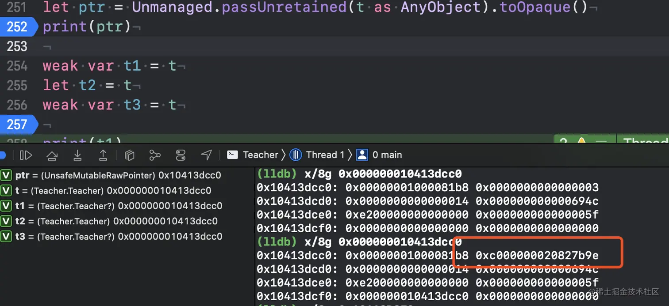Click the terminal icon beside Teacher
The width and height of the screenshot is (669, 306).
pos(232,155)
